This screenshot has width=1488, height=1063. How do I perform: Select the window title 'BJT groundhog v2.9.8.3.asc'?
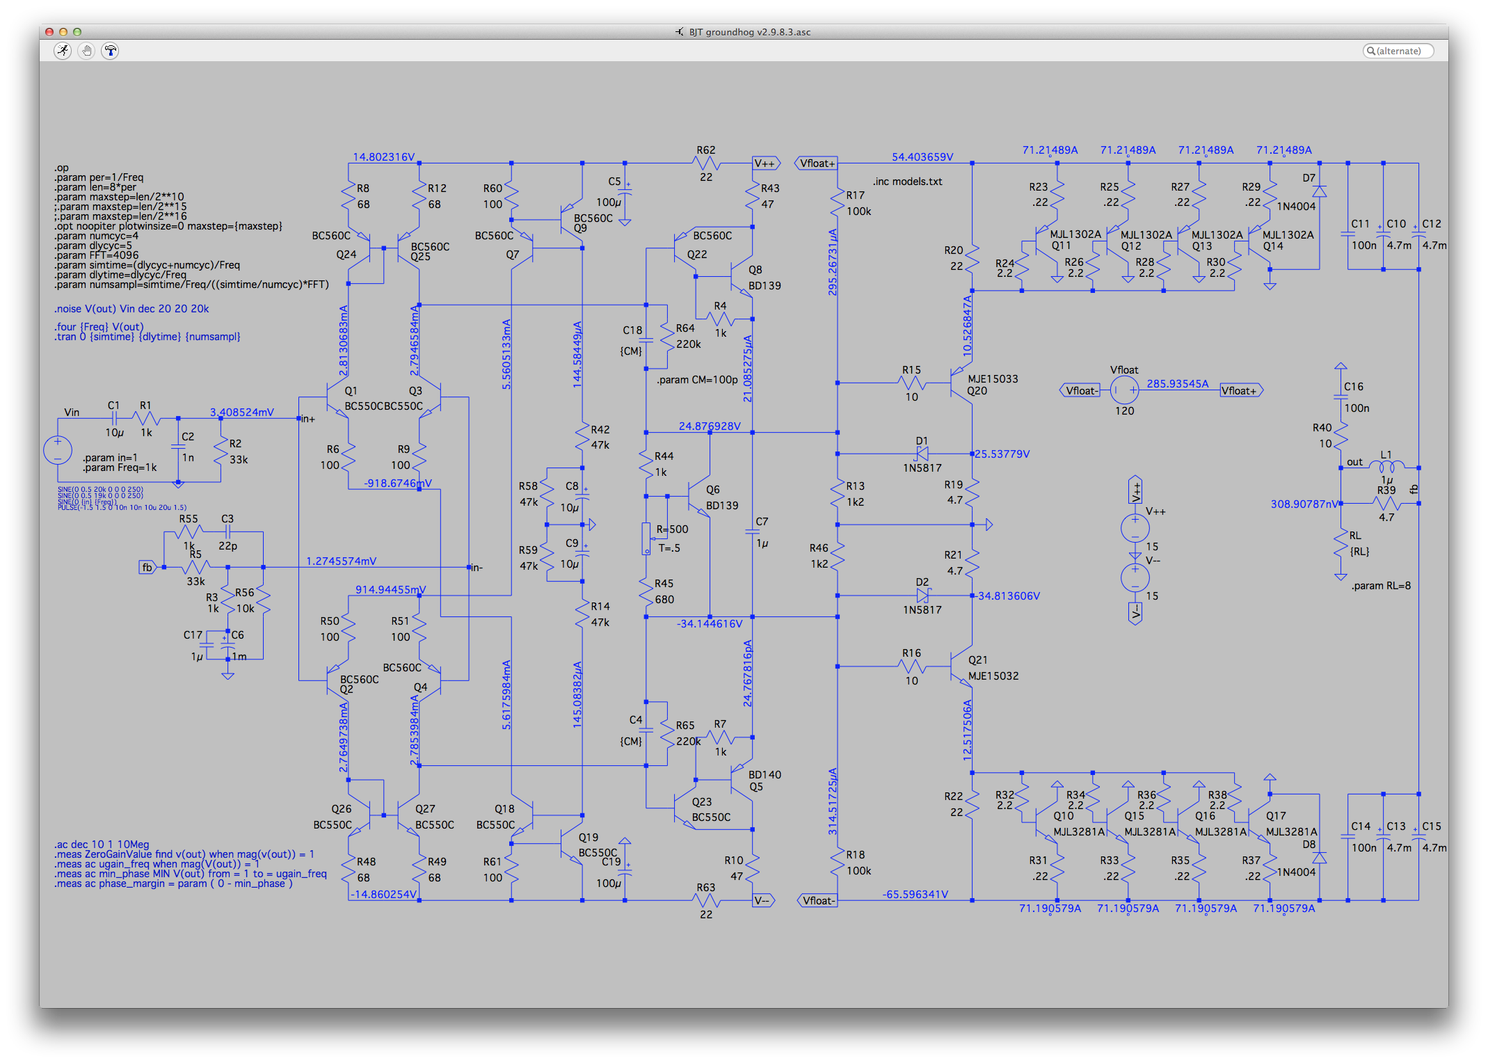tap(750, 32)
